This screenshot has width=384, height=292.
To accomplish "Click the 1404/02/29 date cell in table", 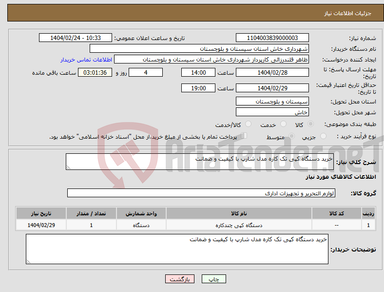I will tap(41, 225).
